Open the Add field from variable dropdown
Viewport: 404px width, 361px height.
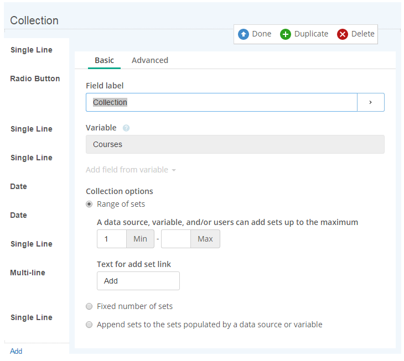(x=131, y=170)
